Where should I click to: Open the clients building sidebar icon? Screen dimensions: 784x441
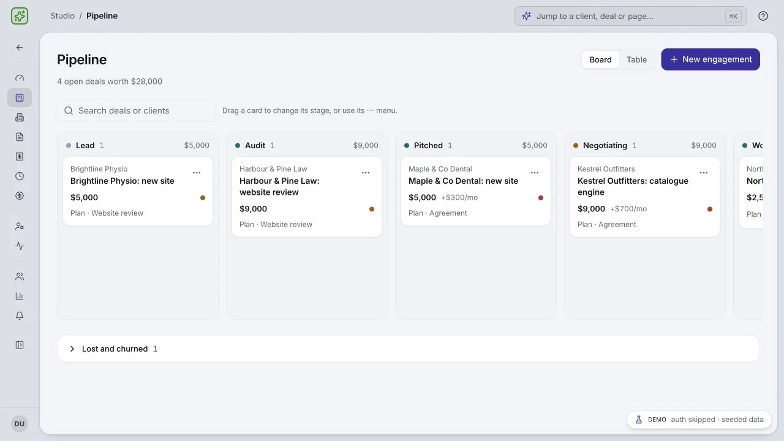20,117
